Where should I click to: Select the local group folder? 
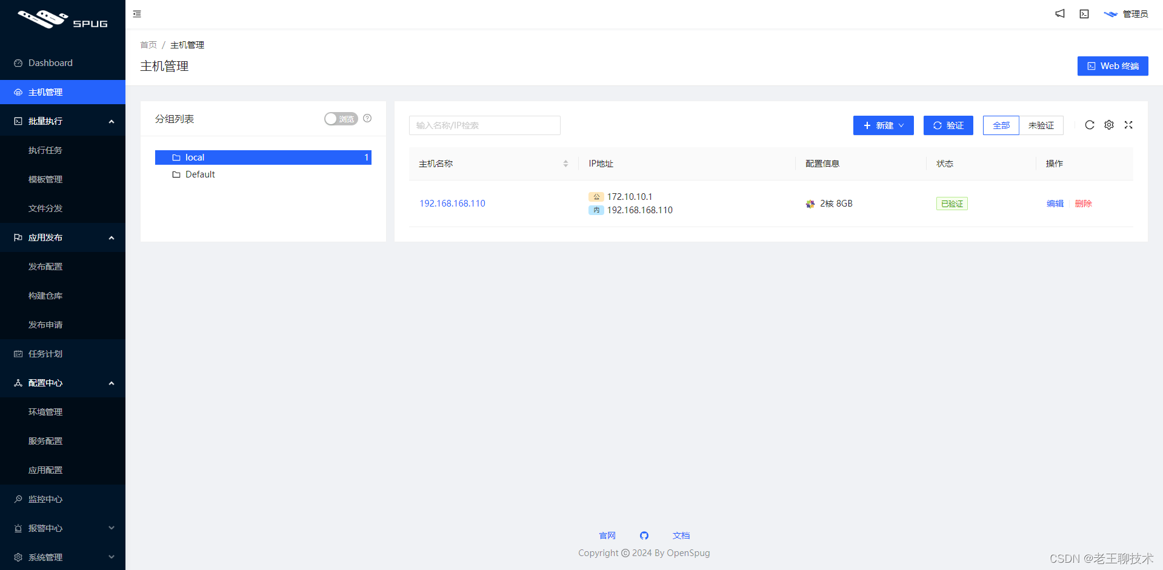(x=263, y=157)
